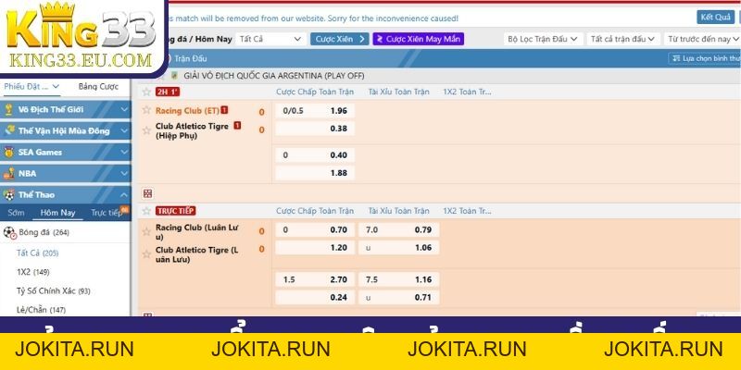
Task: Click the SEA Games medal icon
Action: [x=8, y=152]
